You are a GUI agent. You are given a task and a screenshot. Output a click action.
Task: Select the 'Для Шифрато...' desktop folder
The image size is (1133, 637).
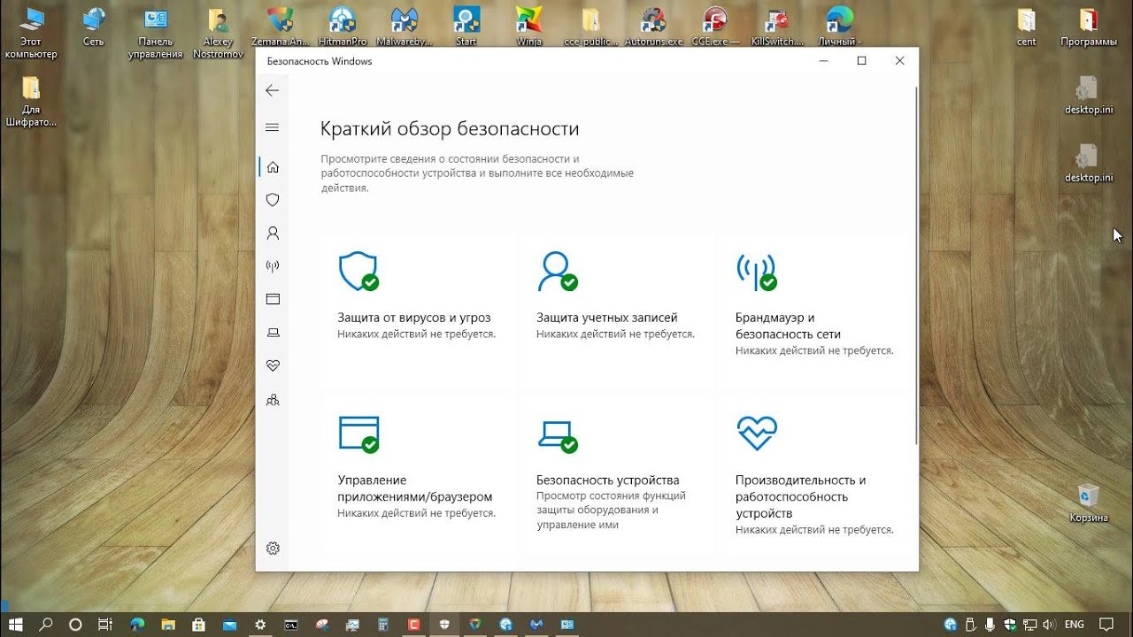(x=31, y=102)
